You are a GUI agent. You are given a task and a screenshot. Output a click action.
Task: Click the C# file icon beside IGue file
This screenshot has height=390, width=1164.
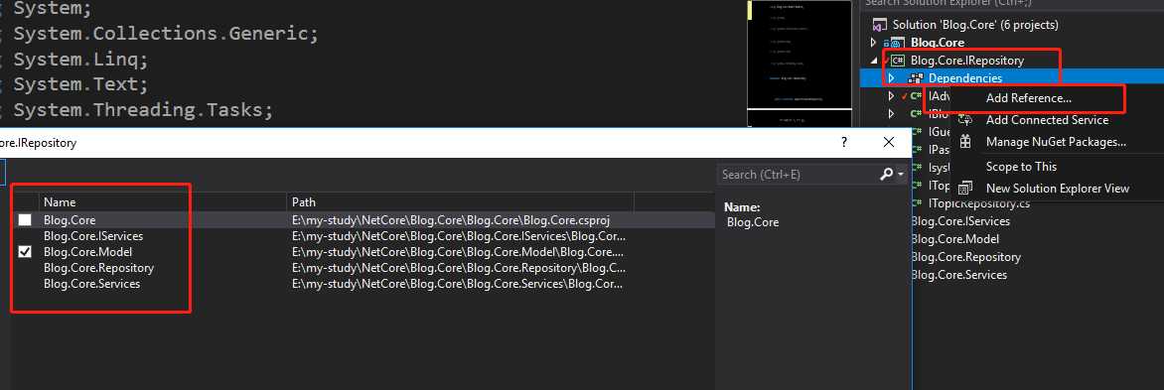[917, 132]
